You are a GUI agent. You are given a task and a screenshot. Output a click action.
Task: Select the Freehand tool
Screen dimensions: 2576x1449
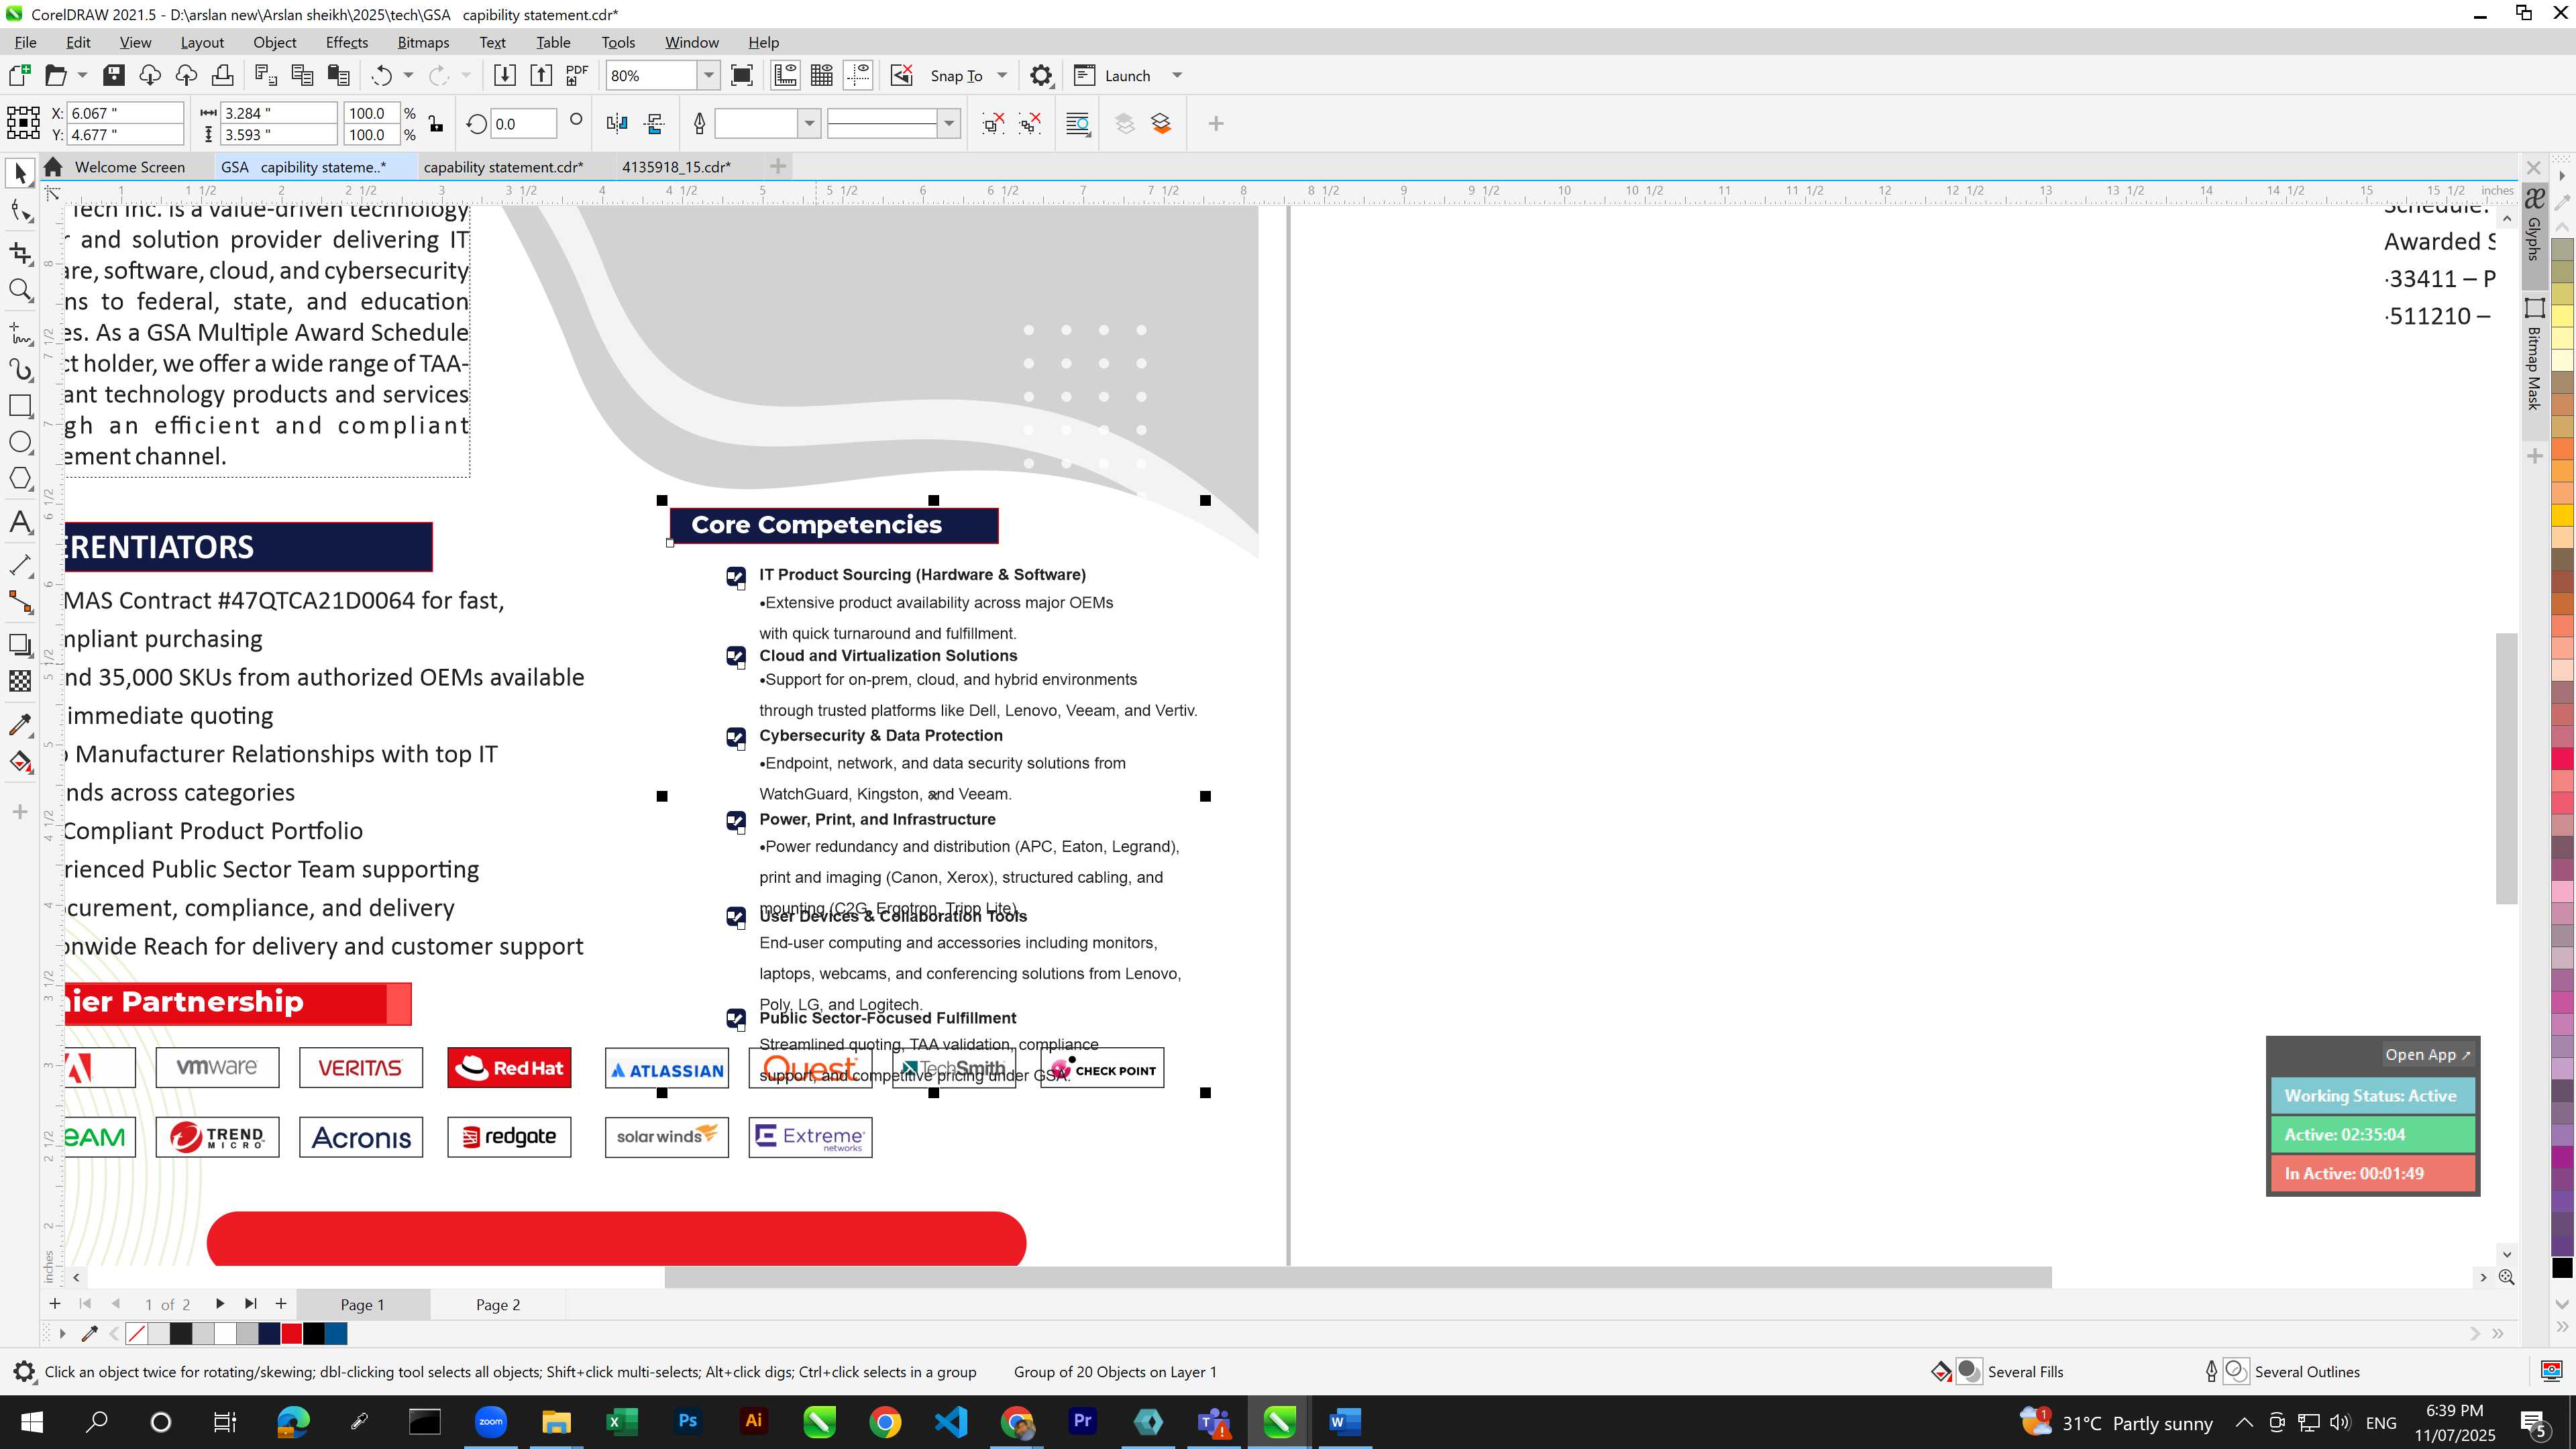[x=20, y=333]
